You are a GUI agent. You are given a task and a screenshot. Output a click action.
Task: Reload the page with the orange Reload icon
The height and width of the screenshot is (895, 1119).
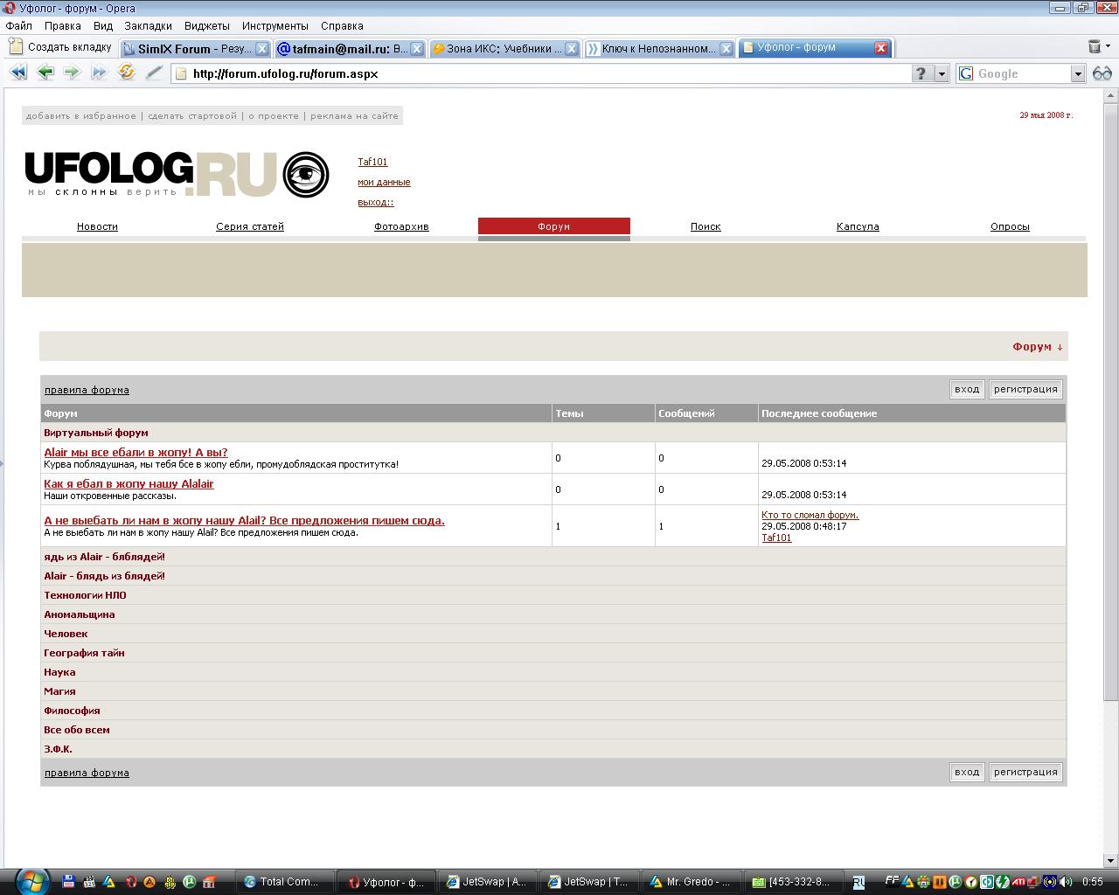click(x=127, y=73)
